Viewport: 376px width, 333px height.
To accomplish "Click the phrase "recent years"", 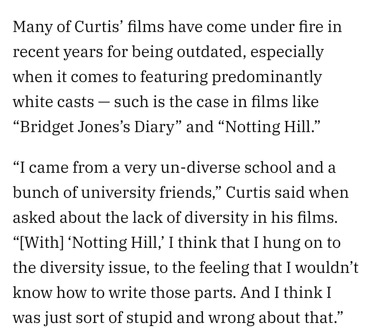I will (58, 52).
